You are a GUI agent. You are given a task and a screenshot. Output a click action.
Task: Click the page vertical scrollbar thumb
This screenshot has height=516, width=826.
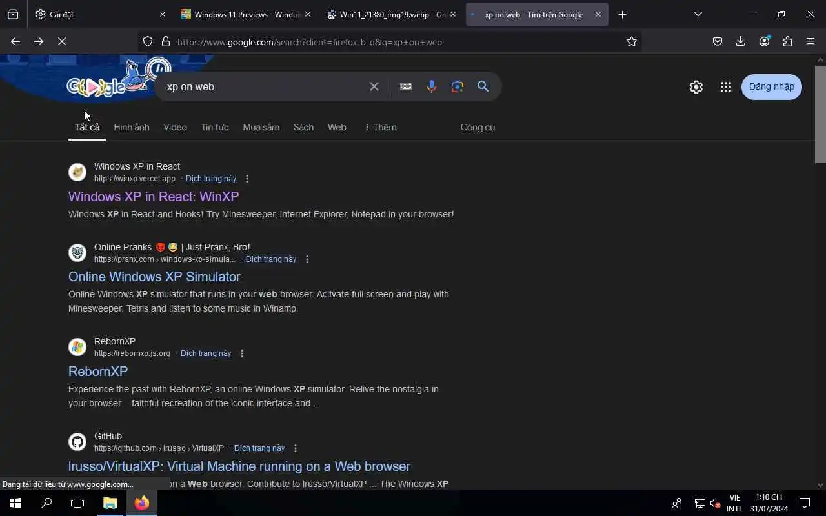pos(820,114)
